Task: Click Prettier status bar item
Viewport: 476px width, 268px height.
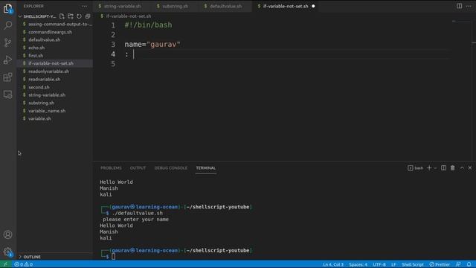Action: pos(440,264)
